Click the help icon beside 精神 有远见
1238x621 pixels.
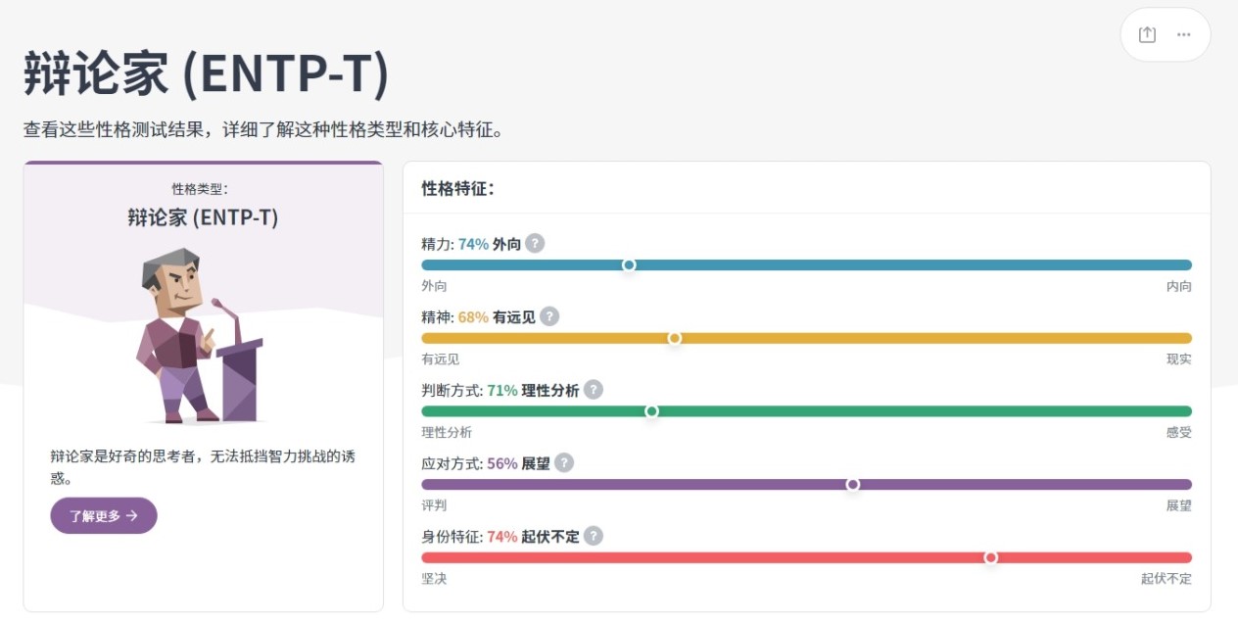pyautogui.click(x=549, y=316)
